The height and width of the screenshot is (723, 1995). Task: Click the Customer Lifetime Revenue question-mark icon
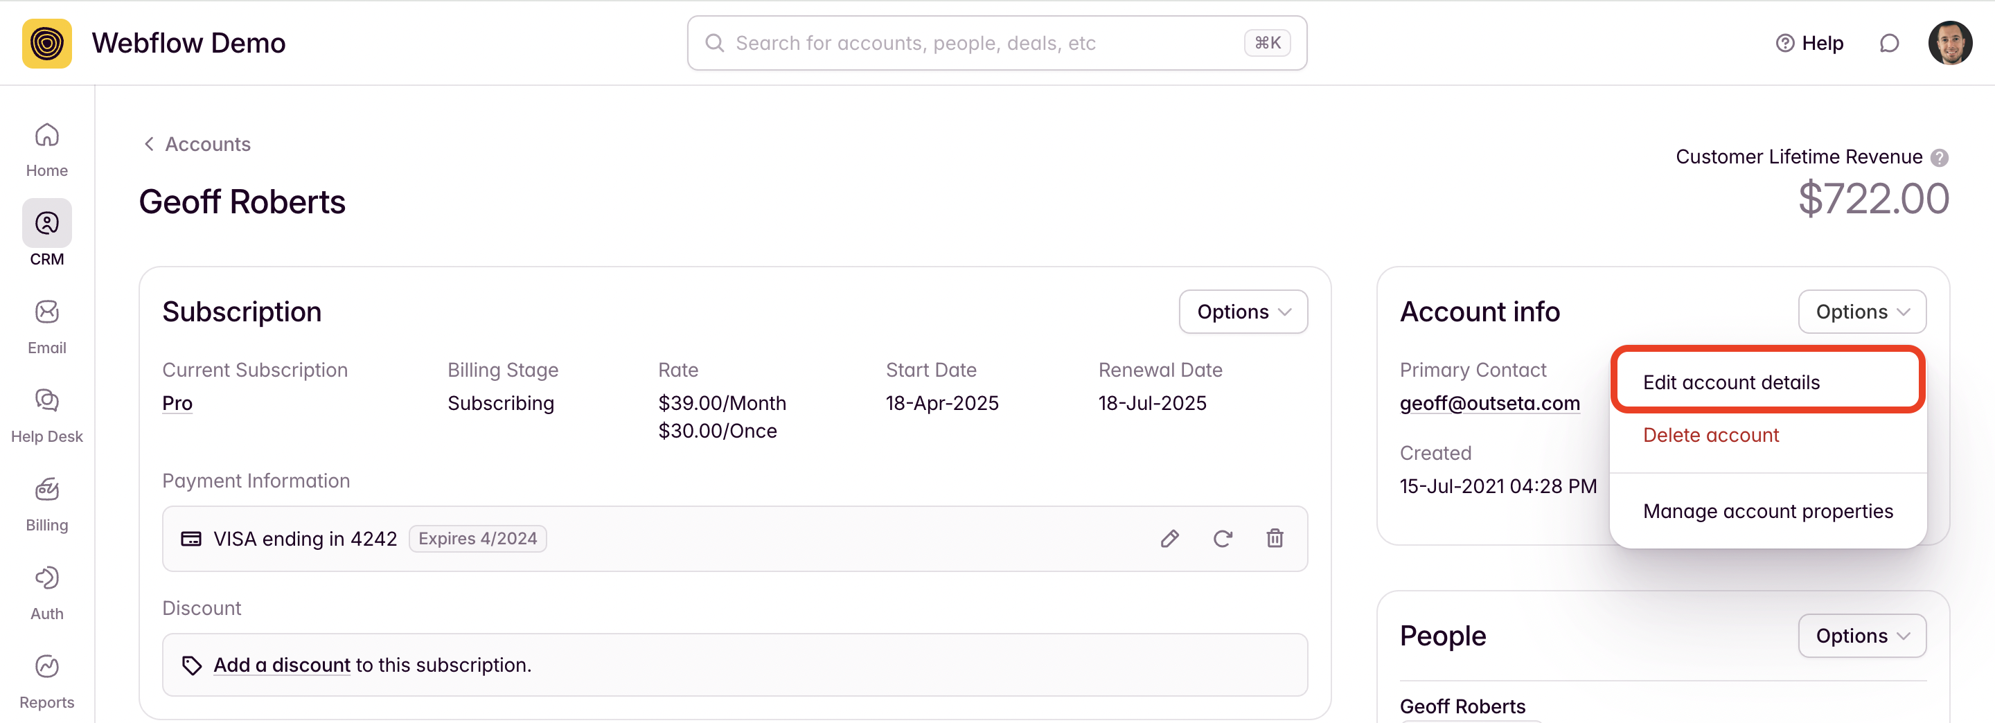[x=1940, y=158]
